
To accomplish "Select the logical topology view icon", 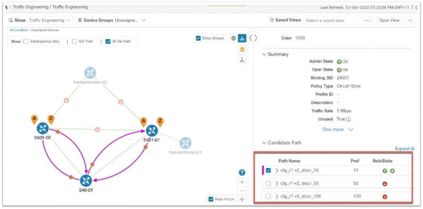I will click(242, 38).
